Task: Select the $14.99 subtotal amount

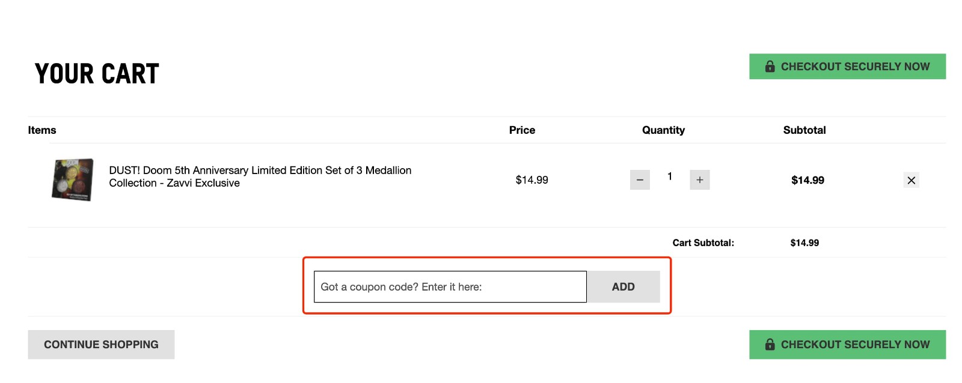Action: tap(809, 179)
